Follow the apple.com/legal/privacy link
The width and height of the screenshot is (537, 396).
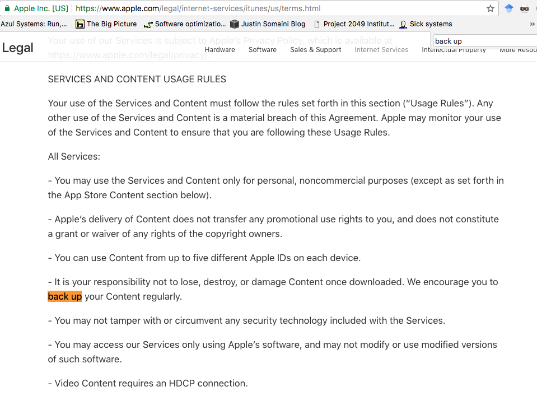pyautogui.click(x=128, y=55)
